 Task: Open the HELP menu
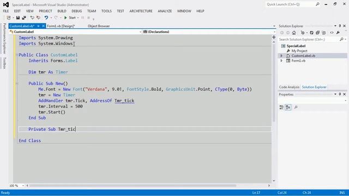(200, 11)
